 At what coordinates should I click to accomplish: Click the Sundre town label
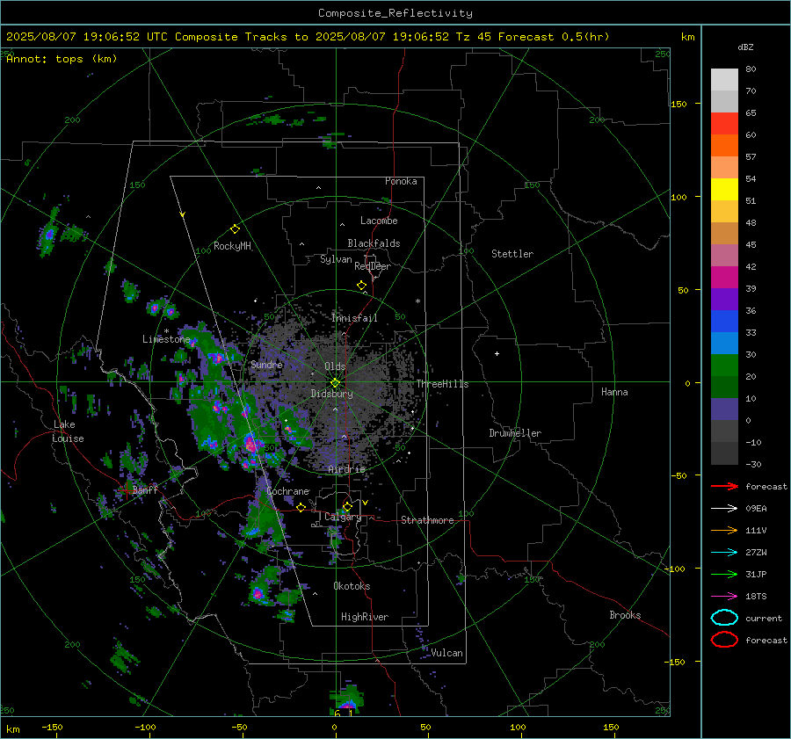(x=266, y=365)
